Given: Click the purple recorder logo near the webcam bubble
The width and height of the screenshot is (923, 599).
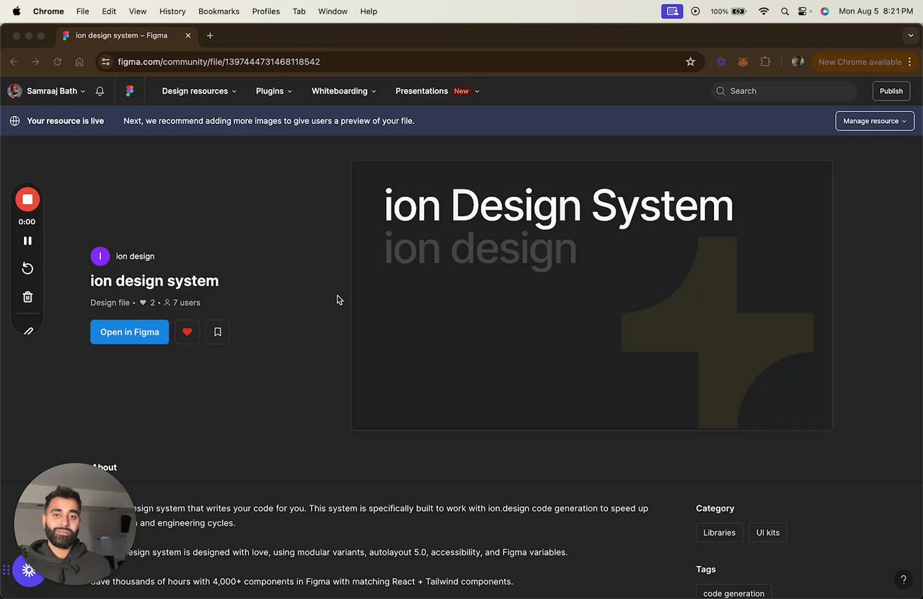Looking at the screenshot, I should pyautogui.click(x=29, y=570).
